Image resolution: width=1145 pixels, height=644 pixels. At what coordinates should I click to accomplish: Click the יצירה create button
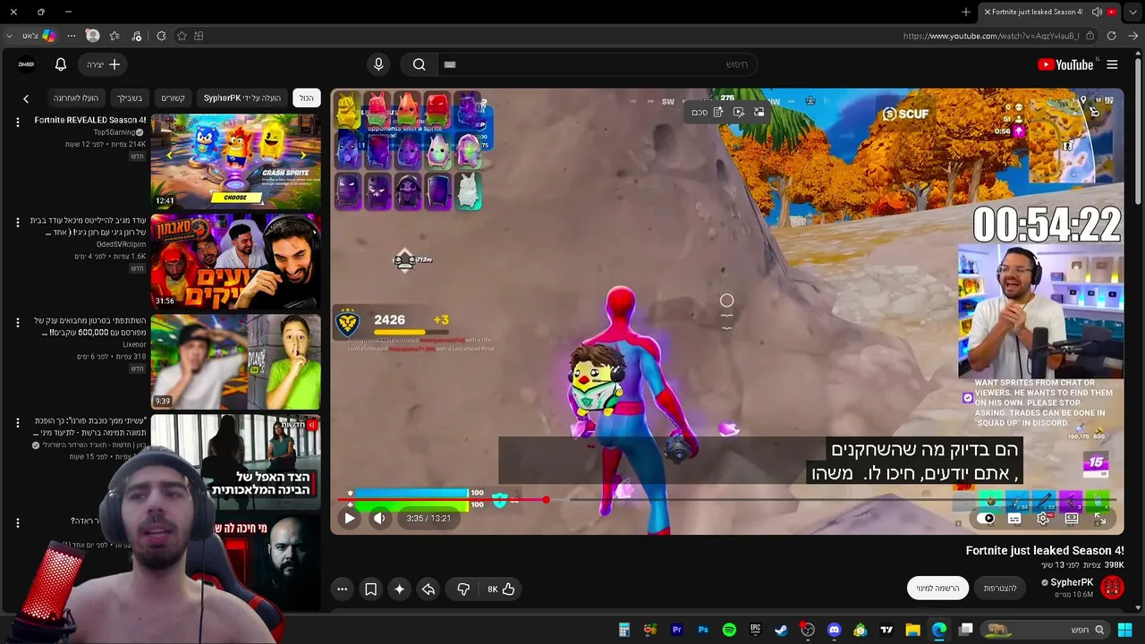point(102,64)
